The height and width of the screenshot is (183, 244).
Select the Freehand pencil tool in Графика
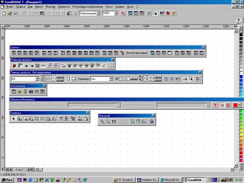pos(31,118)
